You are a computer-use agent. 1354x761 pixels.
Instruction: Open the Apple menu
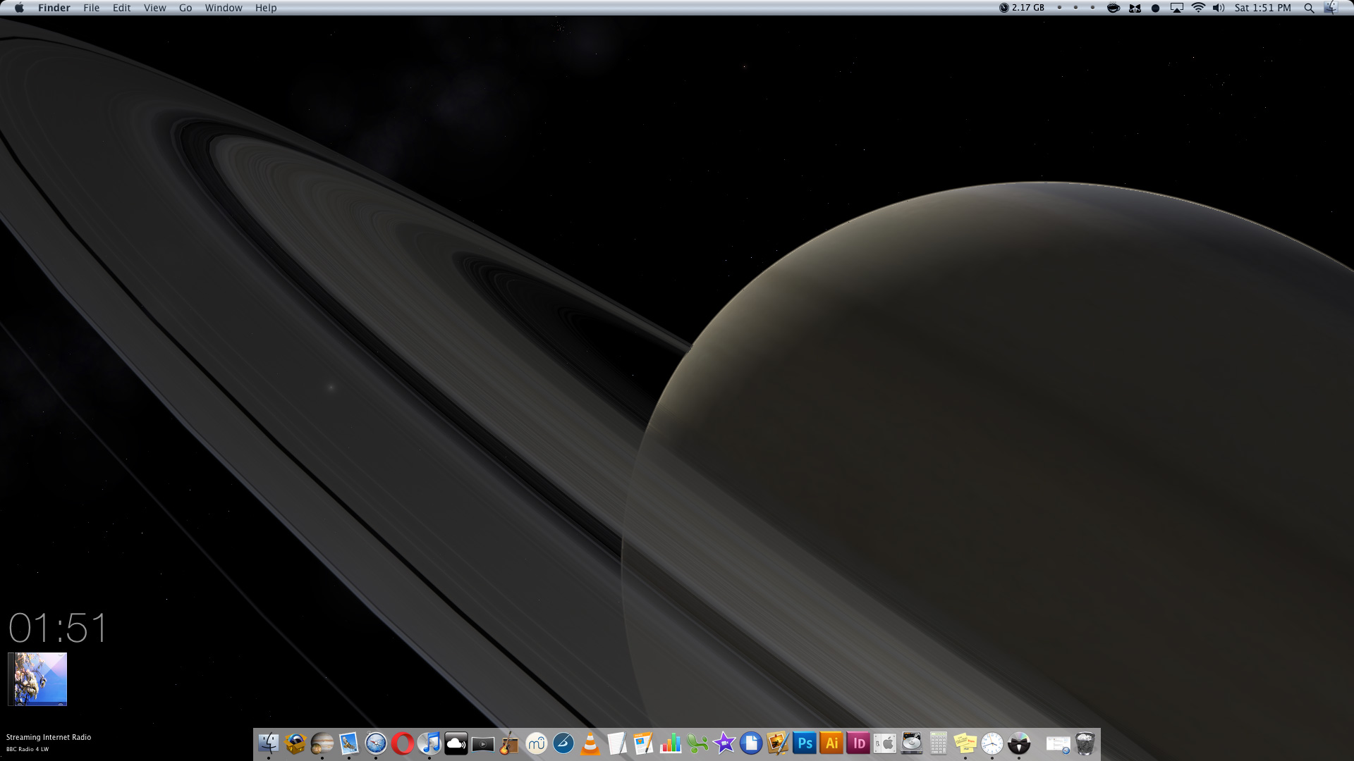point(20,8)
